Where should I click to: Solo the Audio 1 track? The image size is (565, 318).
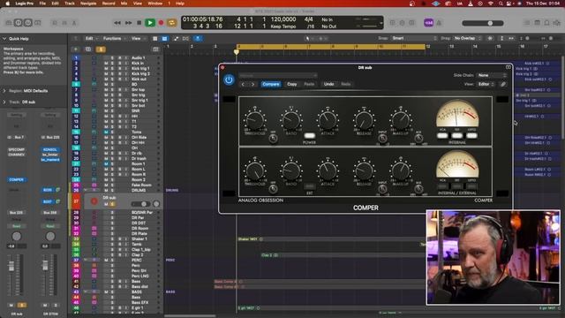(112, 57)
